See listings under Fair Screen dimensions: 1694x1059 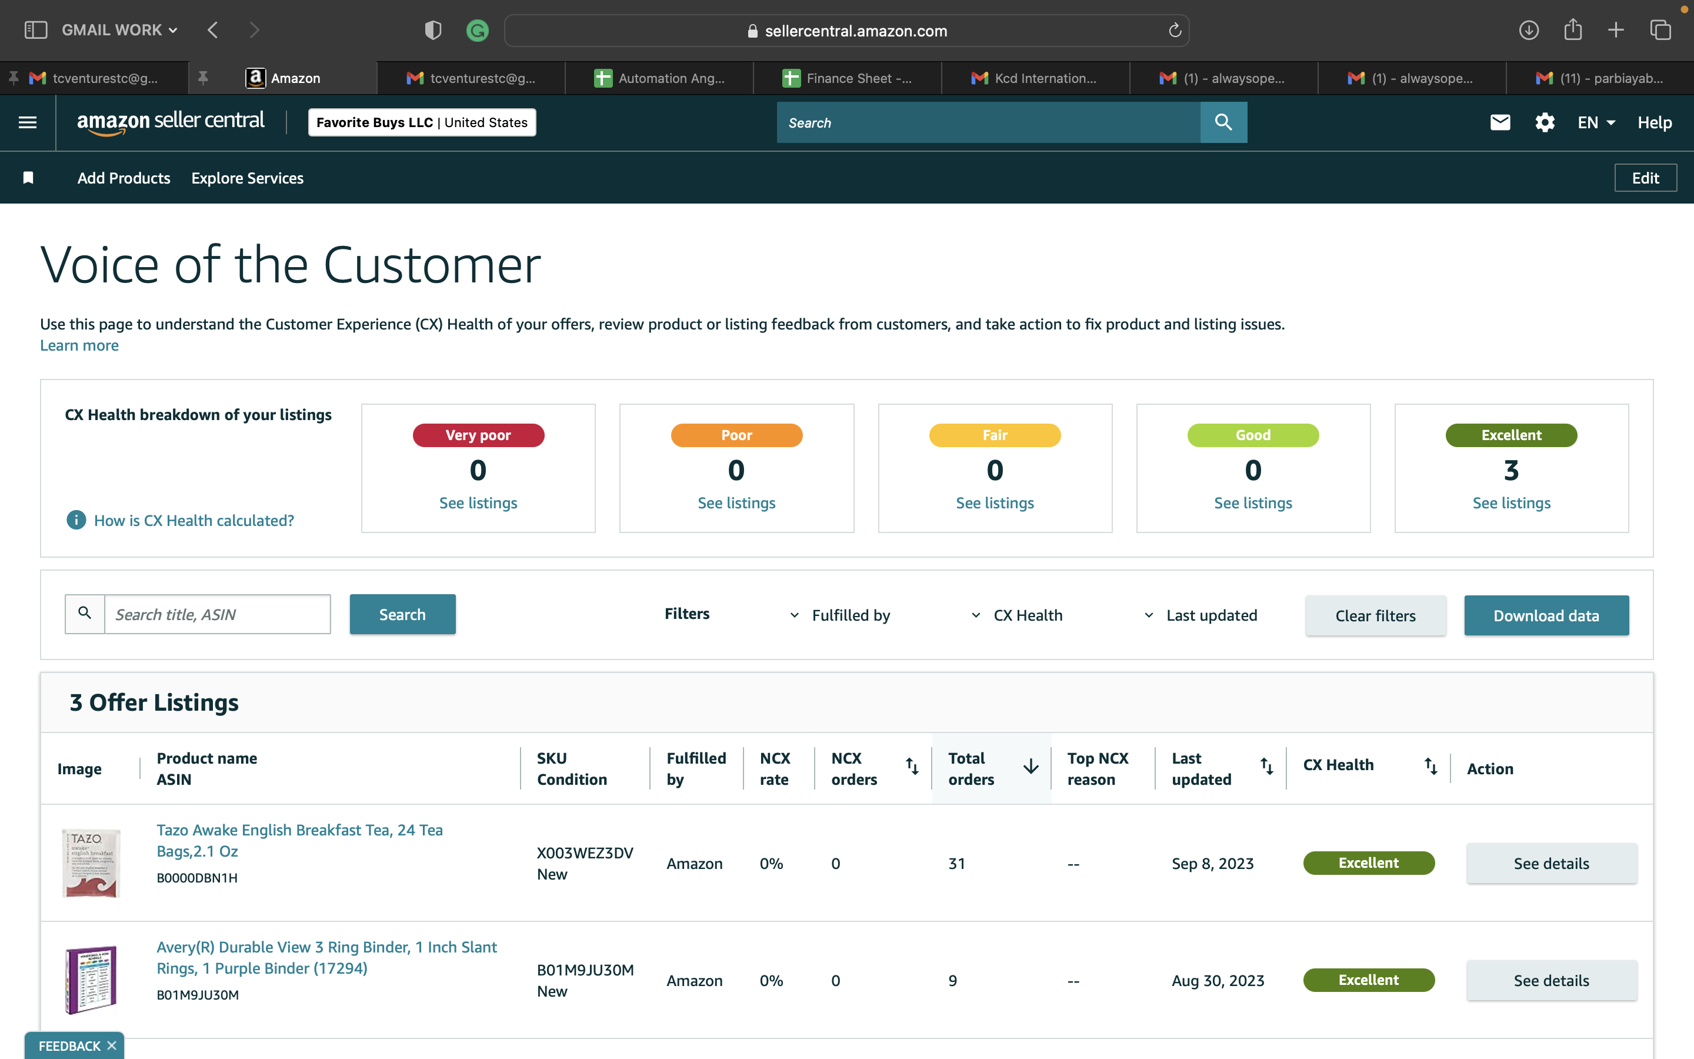pyautogui.click(x=995, y=503)
